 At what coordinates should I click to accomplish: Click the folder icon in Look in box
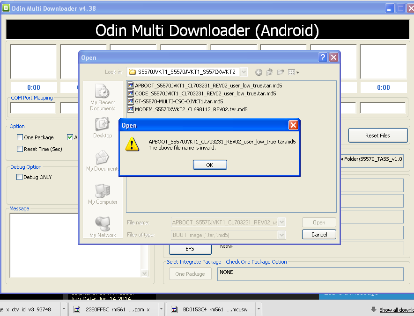pyautogui.click(x=132, y=72)
